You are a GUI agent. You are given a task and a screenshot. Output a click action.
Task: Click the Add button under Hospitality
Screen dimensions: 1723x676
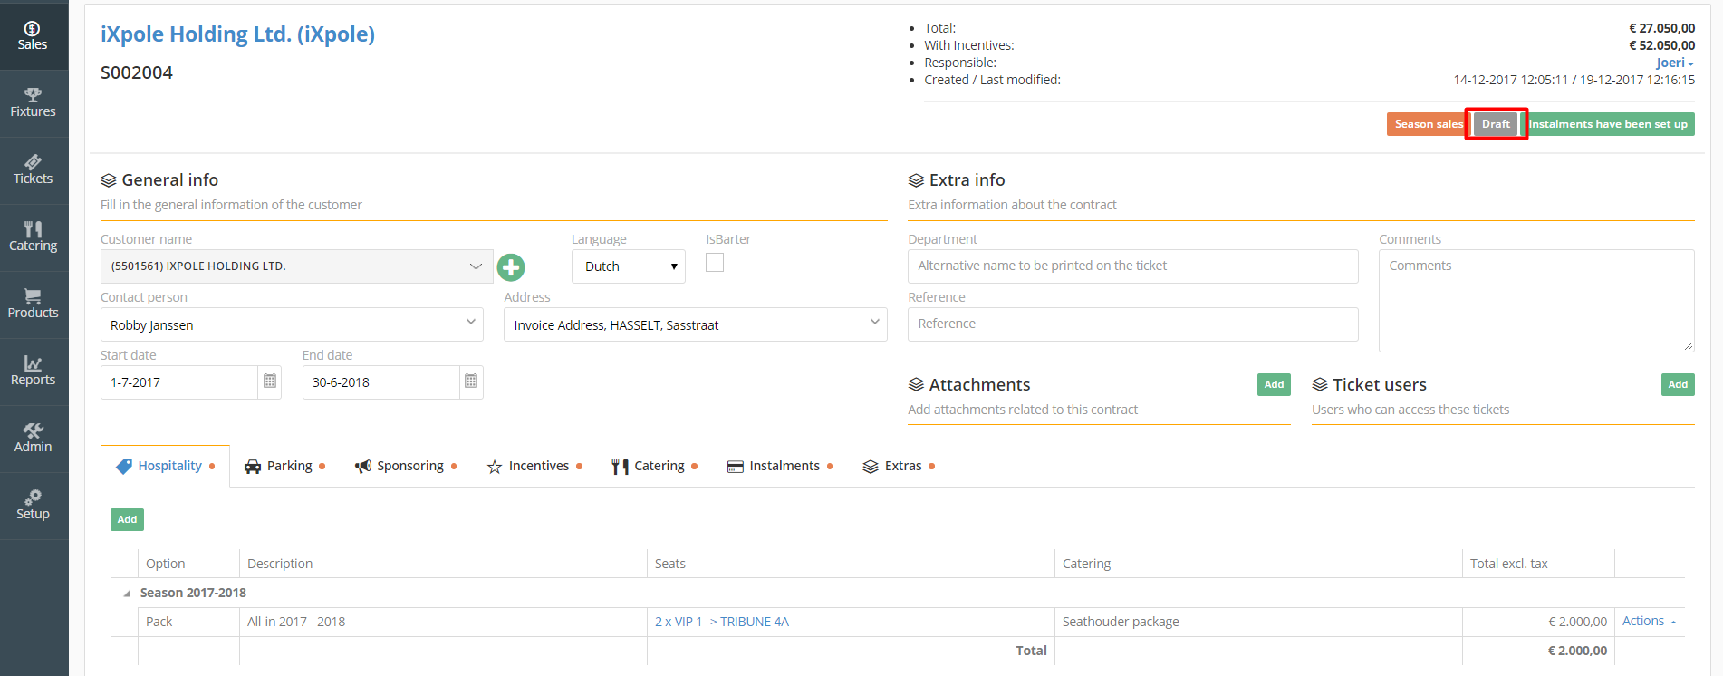pos(127,519)
